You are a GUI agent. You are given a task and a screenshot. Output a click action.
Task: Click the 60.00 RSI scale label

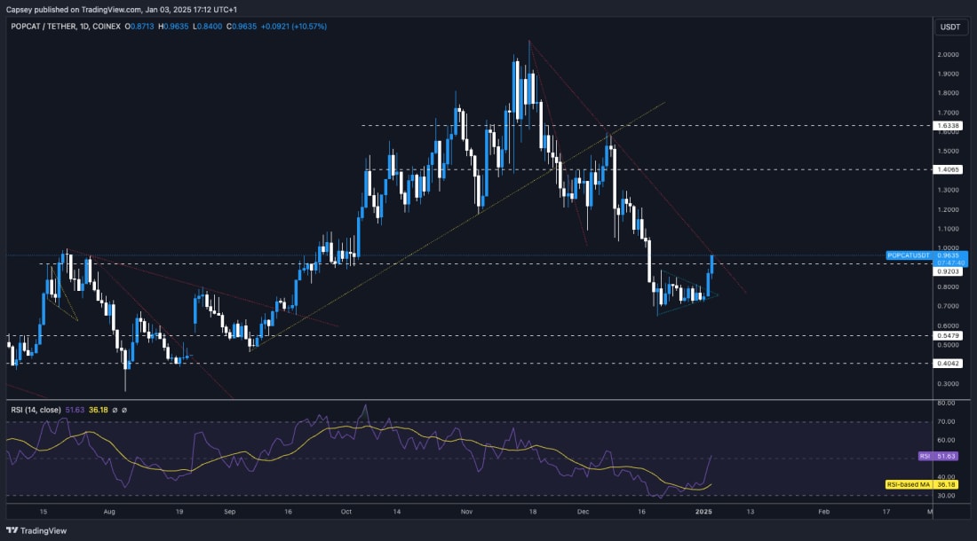946,440
